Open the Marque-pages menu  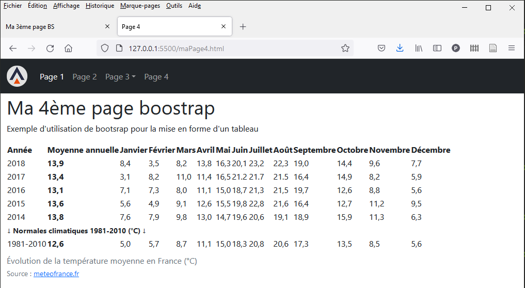[x=140, y=6]
